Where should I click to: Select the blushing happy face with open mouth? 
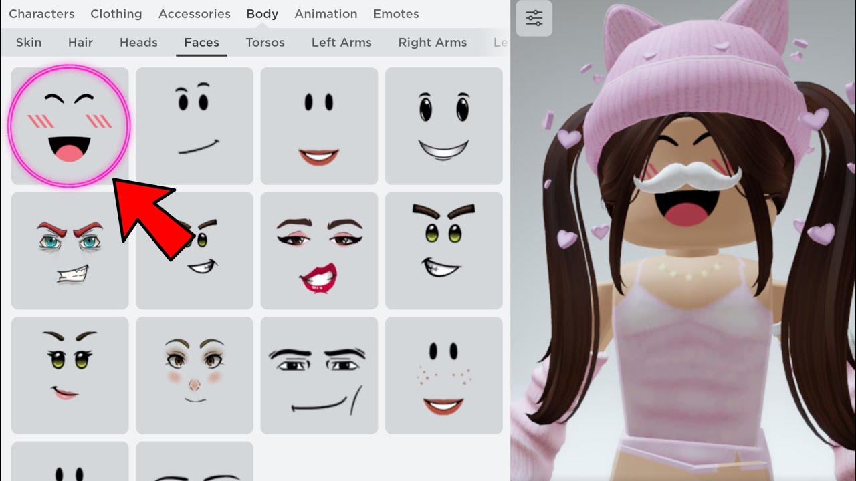[x=70, y=126]
